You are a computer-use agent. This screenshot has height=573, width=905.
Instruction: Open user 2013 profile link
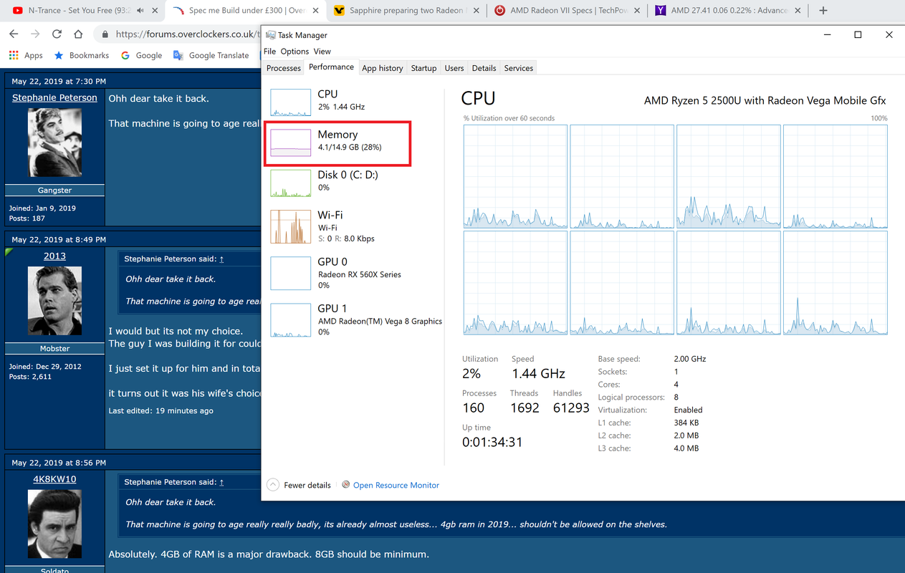pos(54,256)
